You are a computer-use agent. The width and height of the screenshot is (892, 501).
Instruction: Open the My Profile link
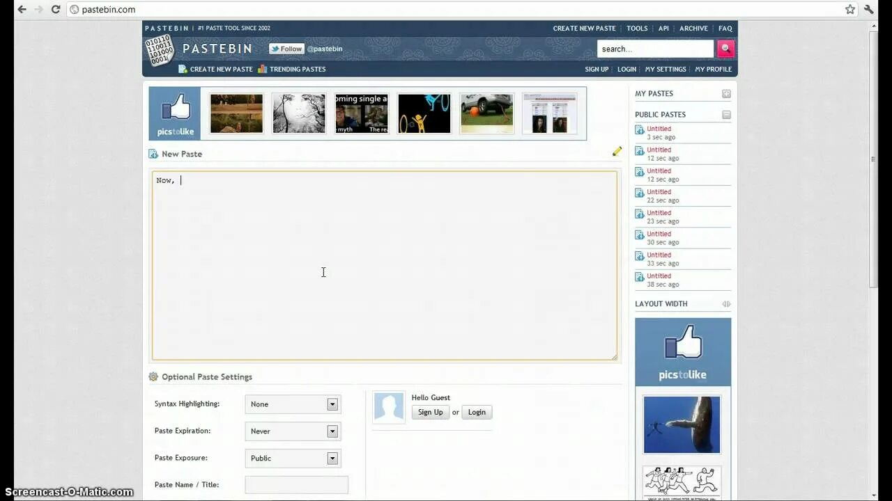714,70
